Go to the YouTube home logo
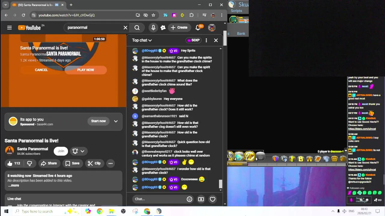The width and height of the screenshot is (385, 216). tap(29, 28)
